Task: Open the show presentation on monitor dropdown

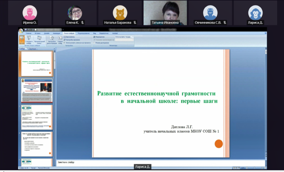Action: pyautogui.click(x=124, y=40)
